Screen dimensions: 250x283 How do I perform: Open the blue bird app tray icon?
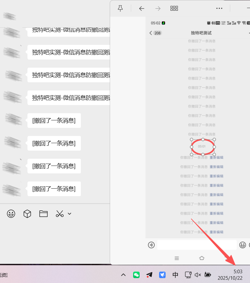(162, 275)
